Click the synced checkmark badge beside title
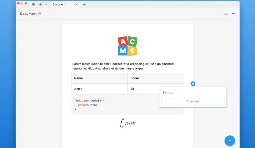The height and width of the screenshot is (148, 255). pos(40,14)
